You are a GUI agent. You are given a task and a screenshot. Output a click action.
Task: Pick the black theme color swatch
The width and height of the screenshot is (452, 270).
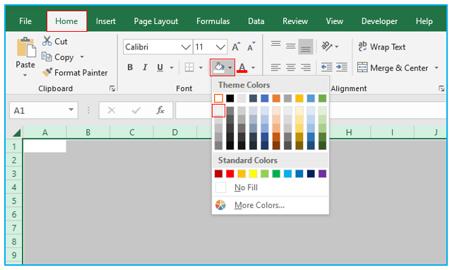click(x=230, y=98)
